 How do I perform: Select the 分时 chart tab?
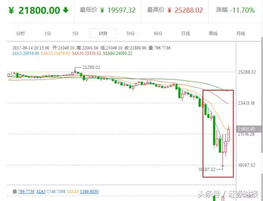coord(20,33)
